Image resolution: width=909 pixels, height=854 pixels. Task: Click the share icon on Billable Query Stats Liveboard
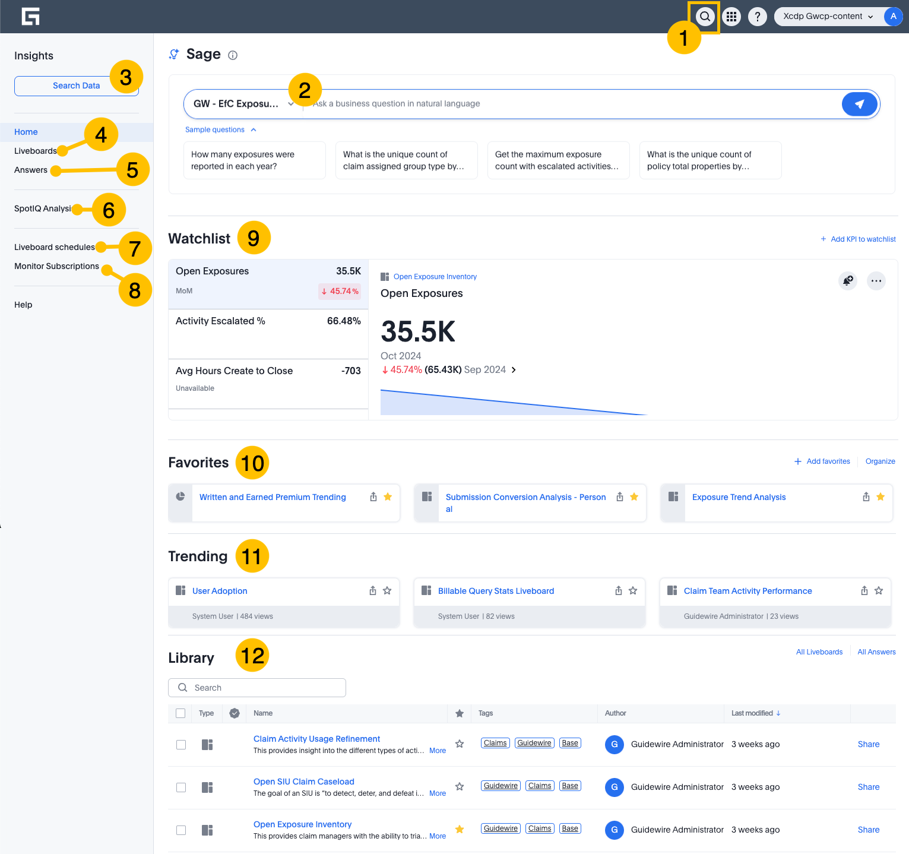coord(618,590)
